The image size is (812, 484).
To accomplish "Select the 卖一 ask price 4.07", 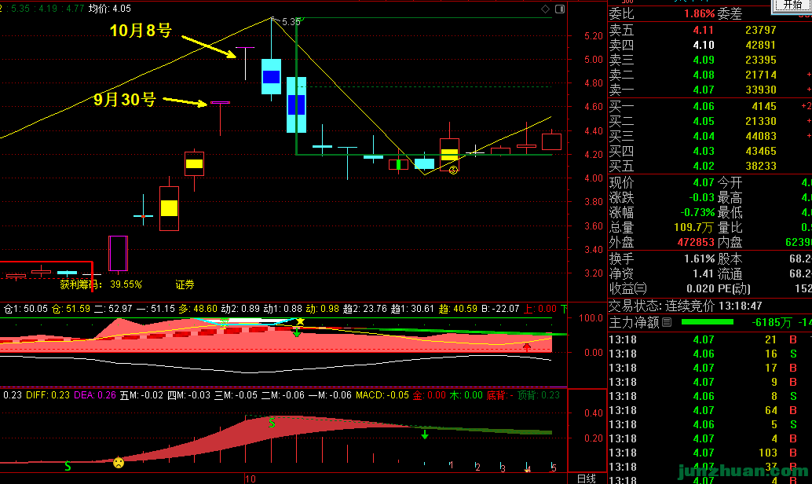I will click(703, 90).
